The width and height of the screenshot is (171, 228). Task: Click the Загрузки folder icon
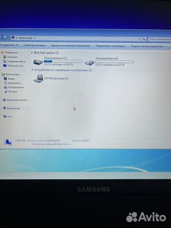[5, 57]
